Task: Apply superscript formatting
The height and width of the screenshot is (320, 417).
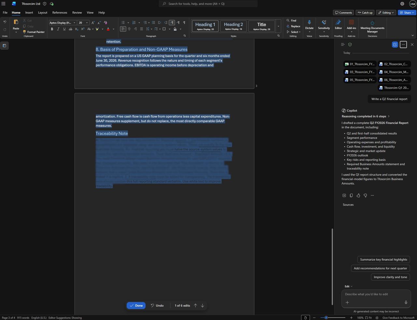Action: coord(83,29)
